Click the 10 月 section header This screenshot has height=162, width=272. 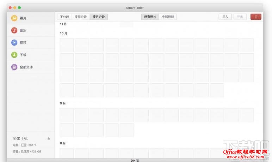tap(63, 33)
